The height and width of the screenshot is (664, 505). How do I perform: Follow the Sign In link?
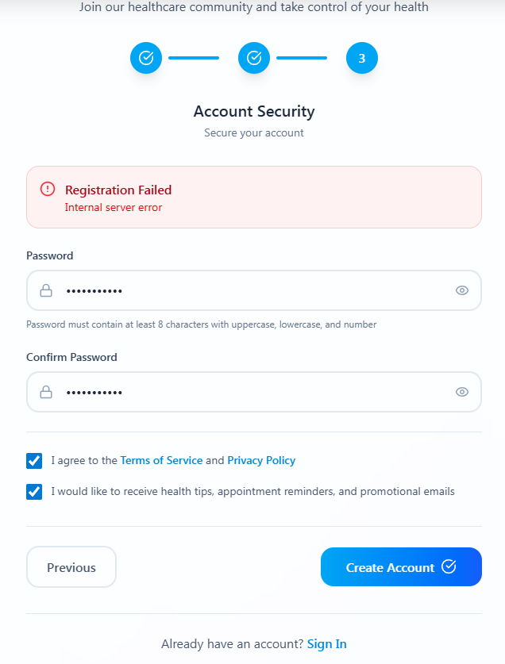pos(327,644)
